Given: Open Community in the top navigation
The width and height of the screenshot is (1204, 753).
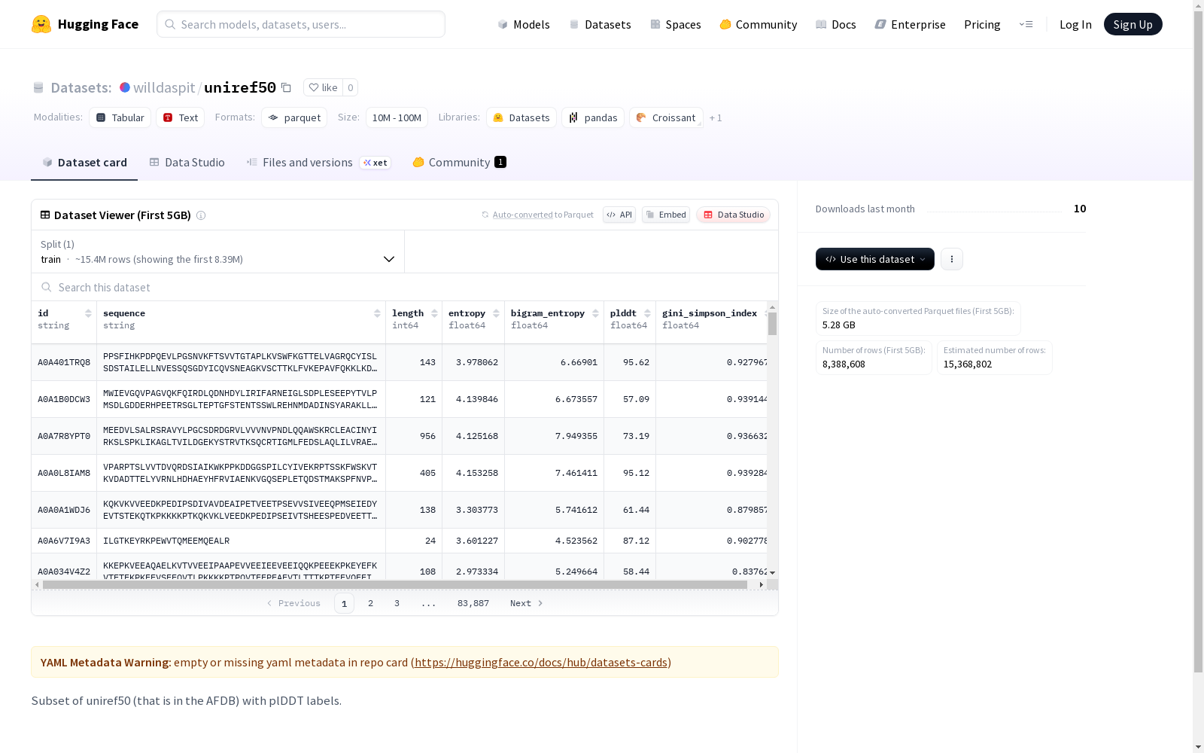Looking at the screenshot, I should 758,24.
